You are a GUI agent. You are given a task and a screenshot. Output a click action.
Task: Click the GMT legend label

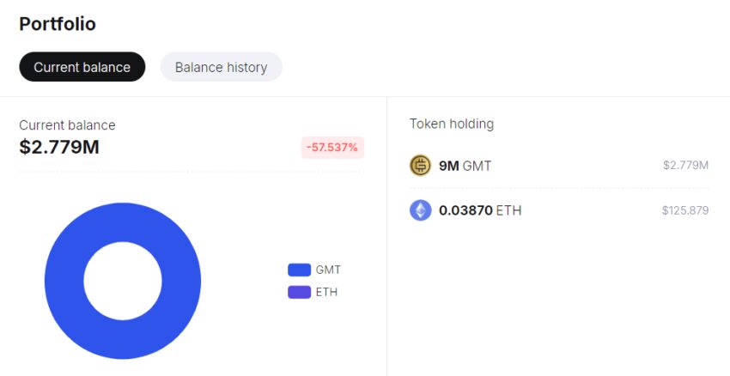328,270
